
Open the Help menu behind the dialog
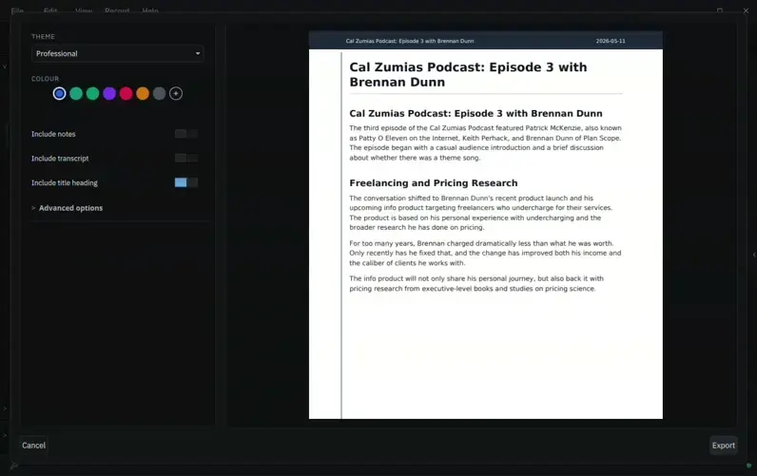pos(150,10)
